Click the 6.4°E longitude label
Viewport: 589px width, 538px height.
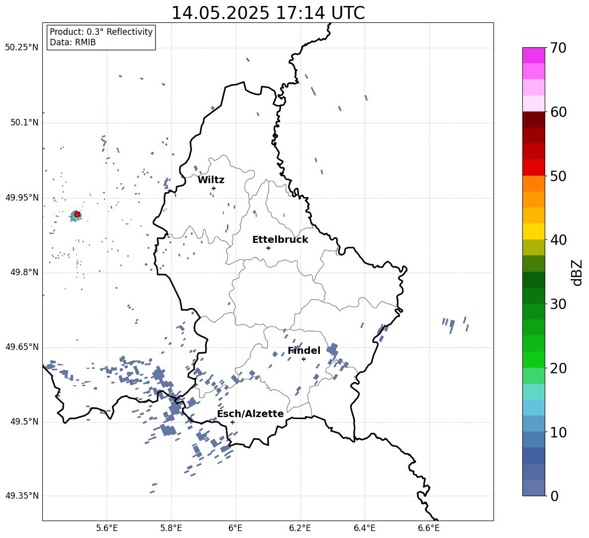click(364, 528)
